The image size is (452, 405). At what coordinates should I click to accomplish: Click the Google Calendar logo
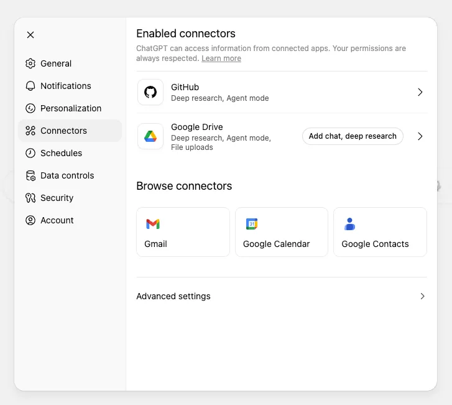(252, 224)
